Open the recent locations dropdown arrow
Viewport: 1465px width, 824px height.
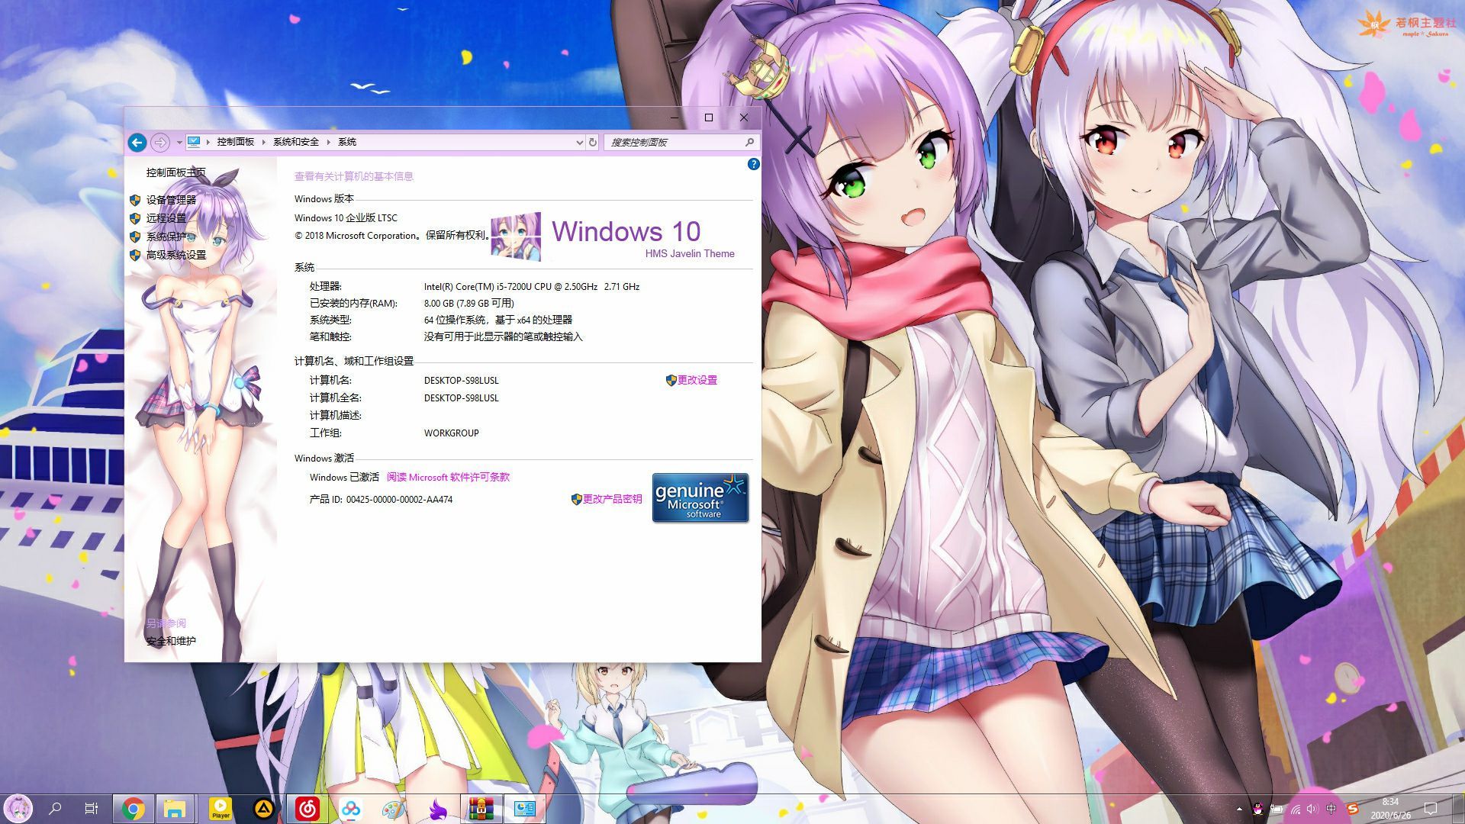coord(179,142)
